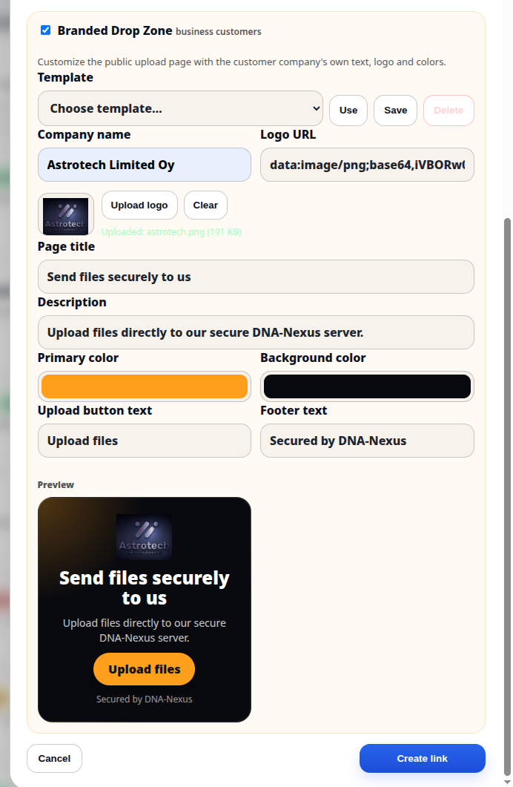This screenshot has width=513, height=787.
Task: Open the orange Primary color picker
Action: coord(145,386)
